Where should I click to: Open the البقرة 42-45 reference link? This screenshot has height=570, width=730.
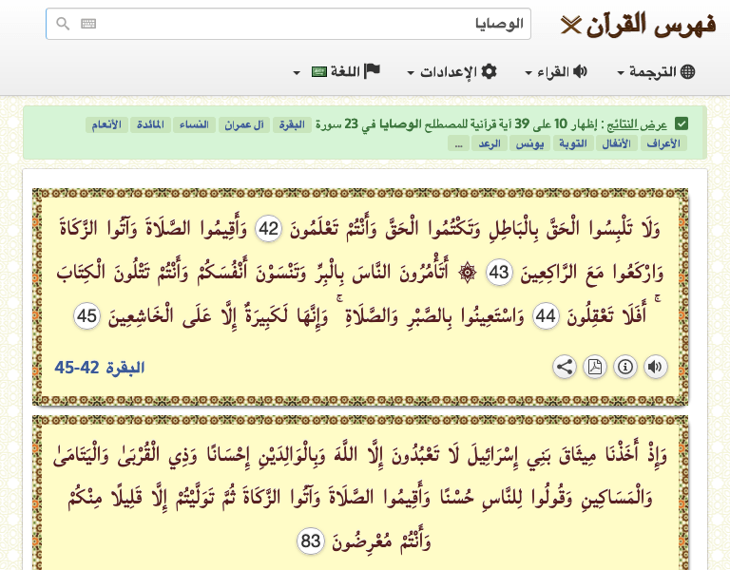(100, 368)
